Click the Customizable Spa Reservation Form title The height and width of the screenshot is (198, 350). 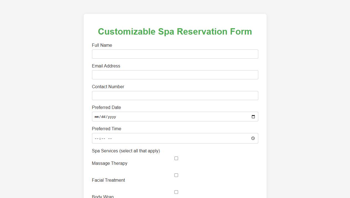tap(175, 32)
